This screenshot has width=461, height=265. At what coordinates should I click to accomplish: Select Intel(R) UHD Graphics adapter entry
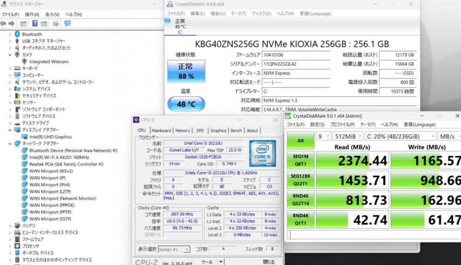(50, 137)
